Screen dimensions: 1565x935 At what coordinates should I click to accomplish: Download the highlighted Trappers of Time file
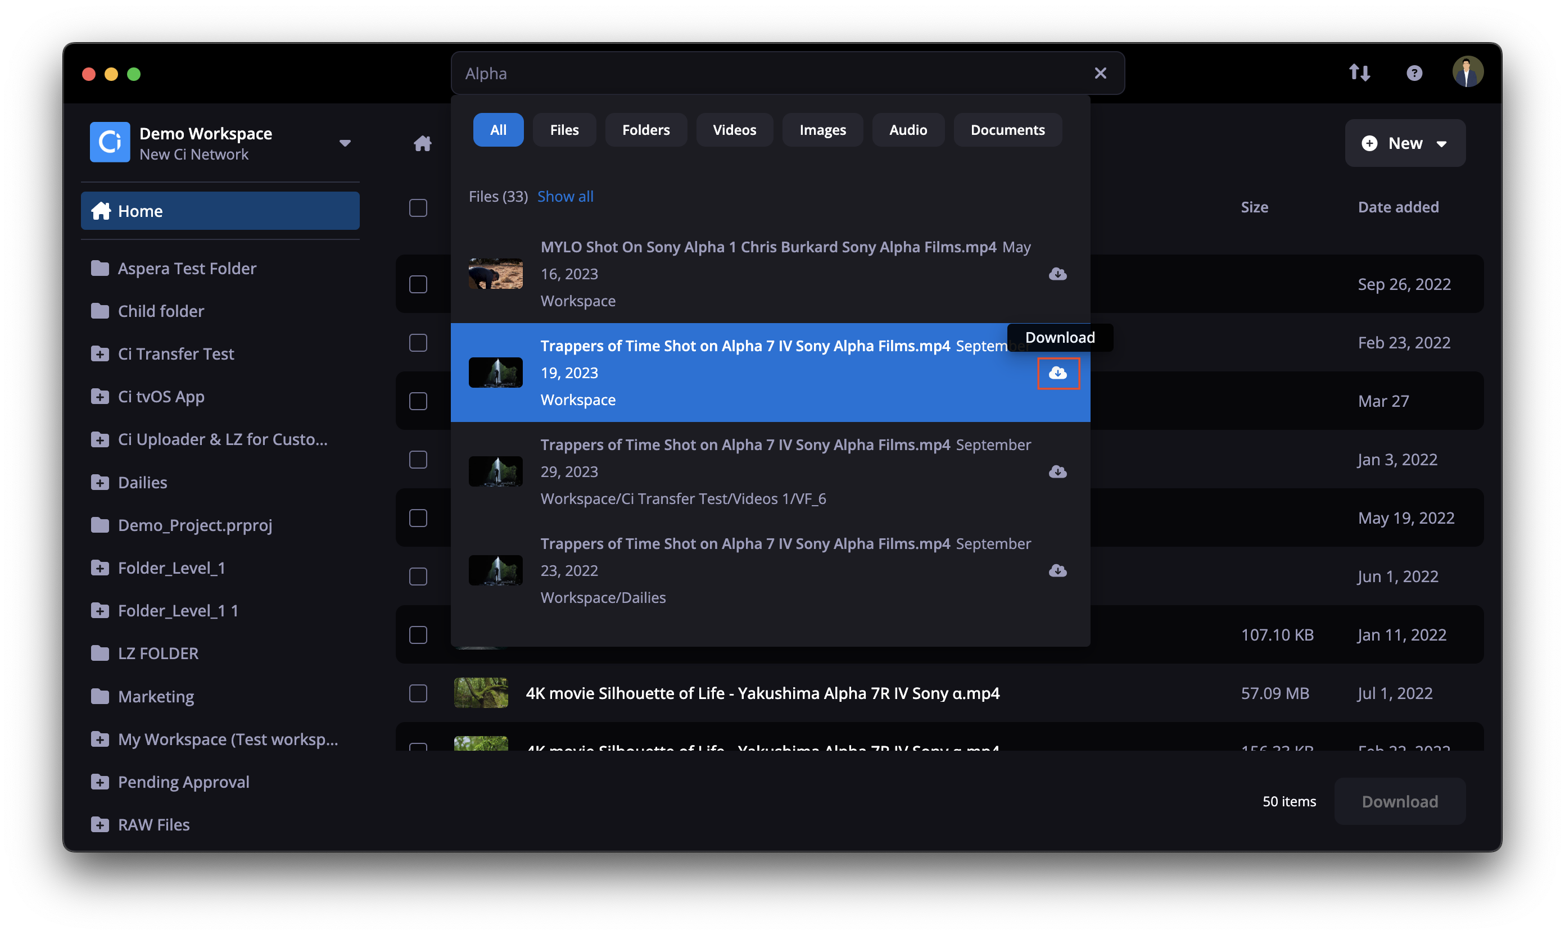(1057, 373)
